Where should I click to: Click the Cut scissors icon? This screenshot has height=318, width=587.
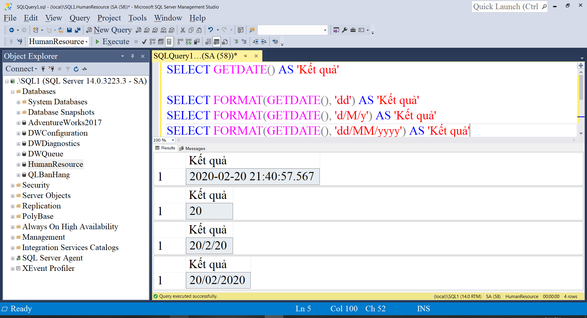click(183, 30)
